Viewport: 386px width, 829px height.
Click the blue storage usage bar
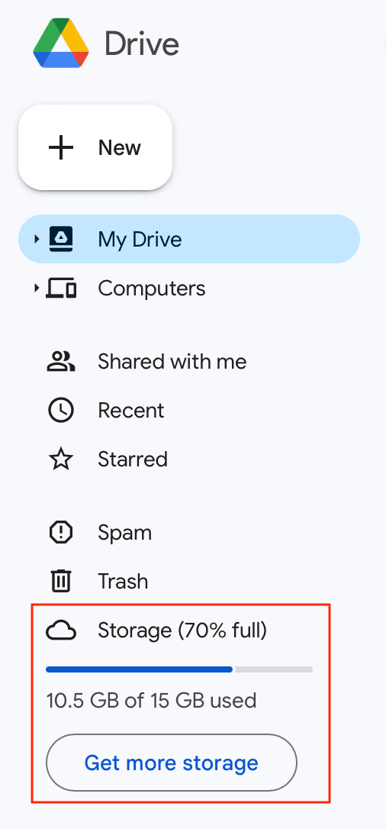pyautogui.click(x=140, y=669)
